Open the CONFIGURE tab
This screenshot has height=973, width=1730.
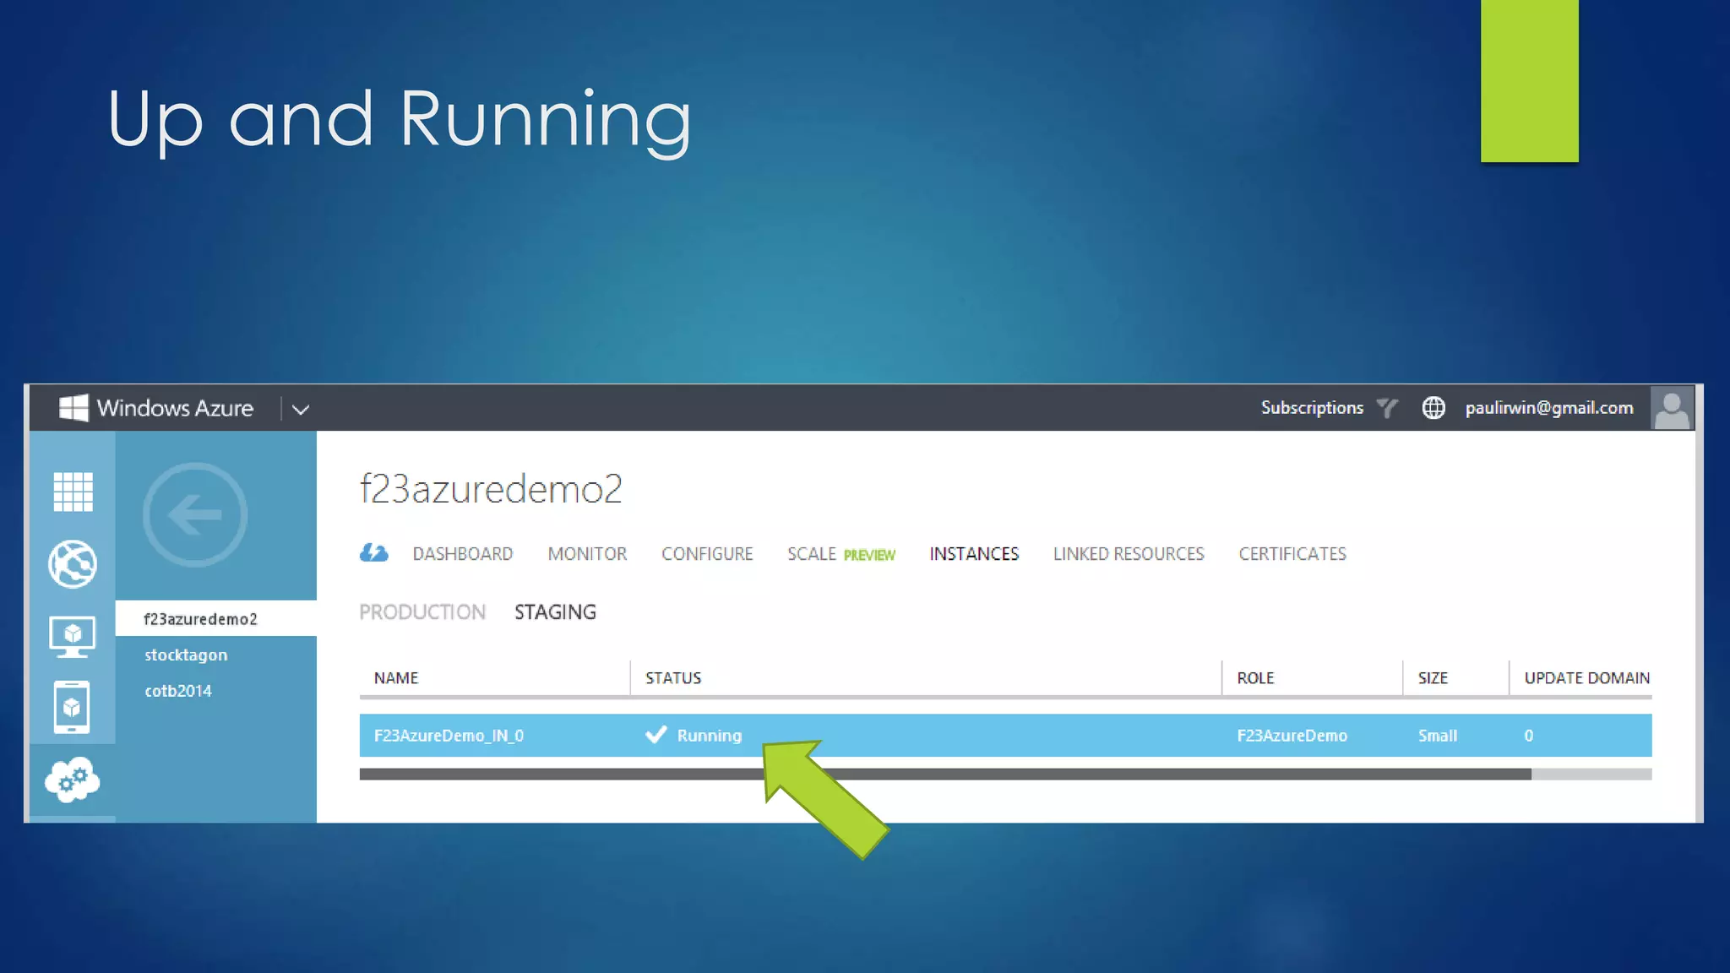(706, 554)
